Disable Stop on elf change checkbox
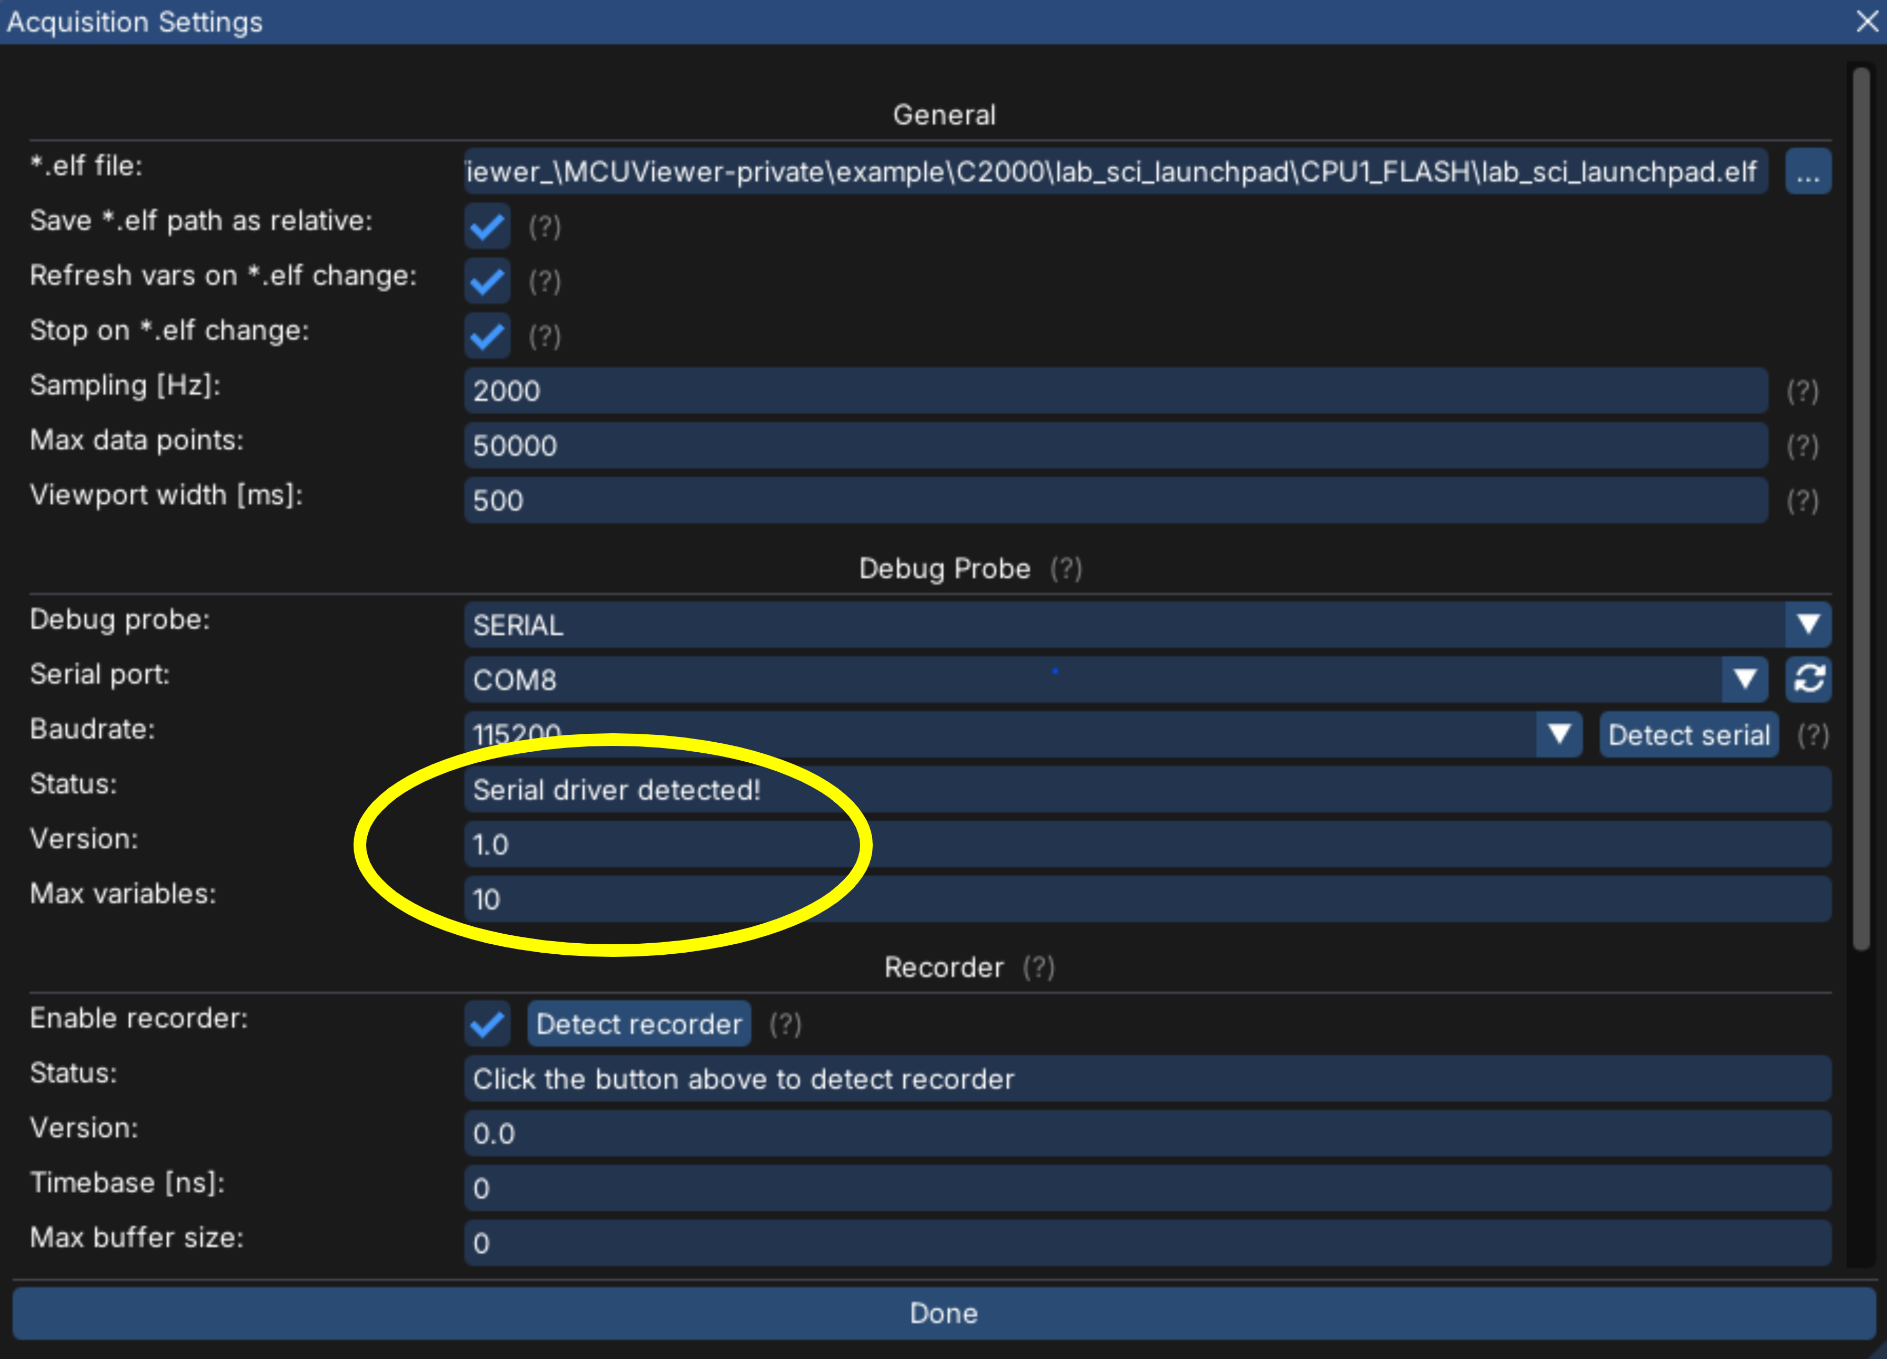The height and width of the screenshot is (1361, 1889). (x=487, y=336)
